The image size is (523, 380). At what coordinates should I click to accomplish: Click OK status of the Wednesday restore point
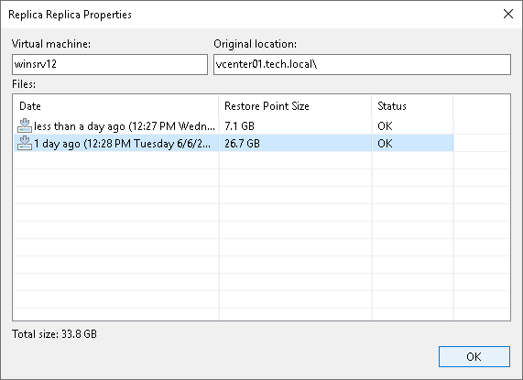coord(385,126)
